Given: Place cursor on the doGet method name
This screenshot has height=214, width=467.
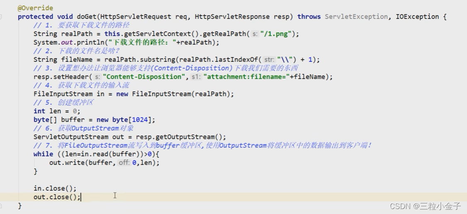Looking at the screenshot, I should click(87, 17).
